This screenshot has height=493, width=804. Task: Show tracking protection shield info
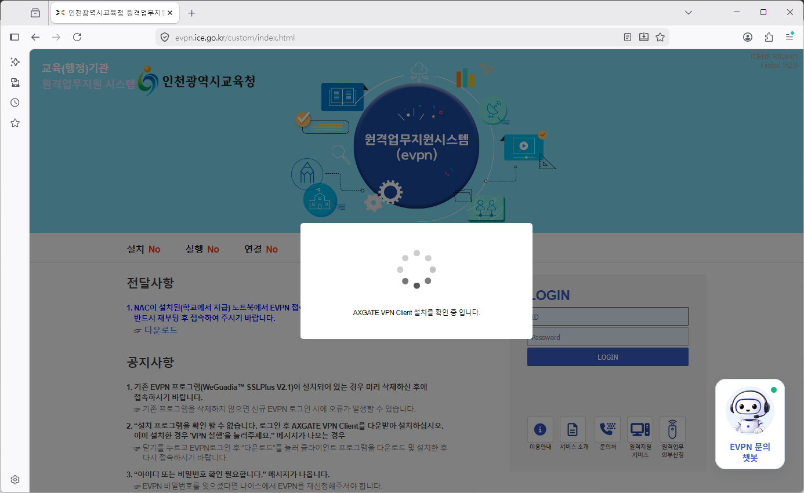[x=165, y=37]
